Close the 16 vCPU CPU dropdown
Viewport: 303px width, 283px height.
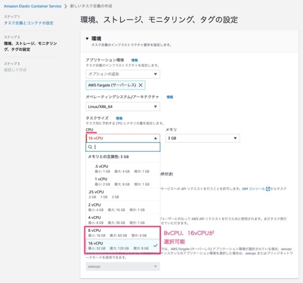(123, 138)
